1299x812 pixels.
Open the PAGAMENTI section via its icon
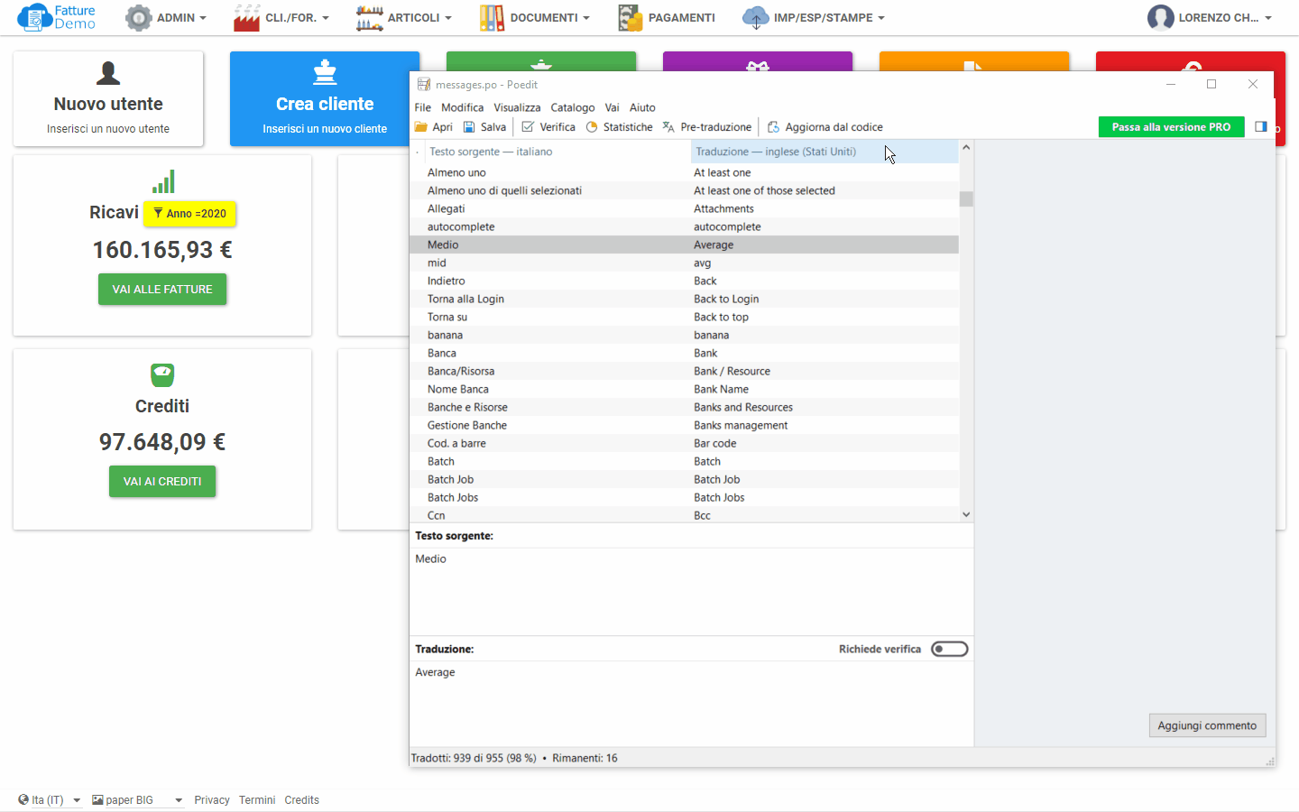629,17
